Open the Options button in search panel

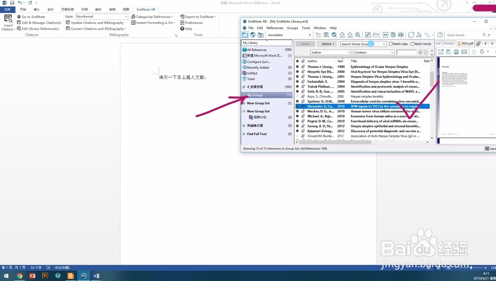(326, 44)
